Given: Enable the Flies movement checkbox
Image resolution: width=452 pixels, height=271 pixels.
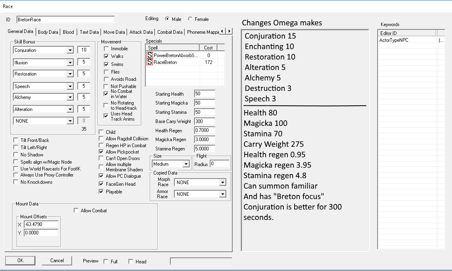Looking at the screenshot, I should (x=107, y=72).
